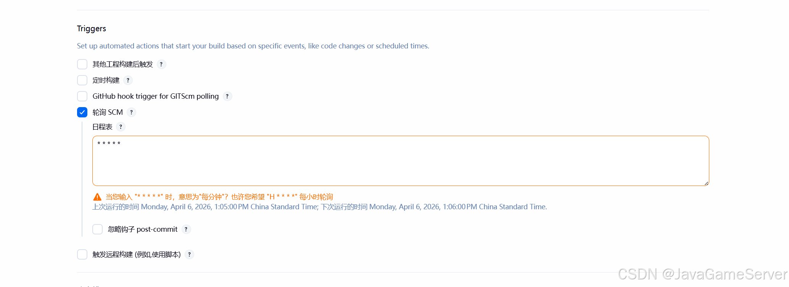
Task: Open help icon next to 定时构建
Action: pyautogui.click(x=128, y=80)
